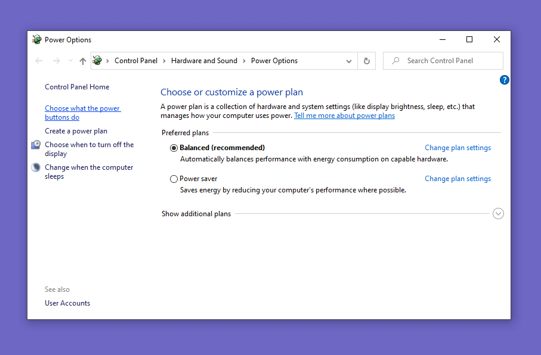
Task: Select the Power saver plan
Action: pos(174,179)
